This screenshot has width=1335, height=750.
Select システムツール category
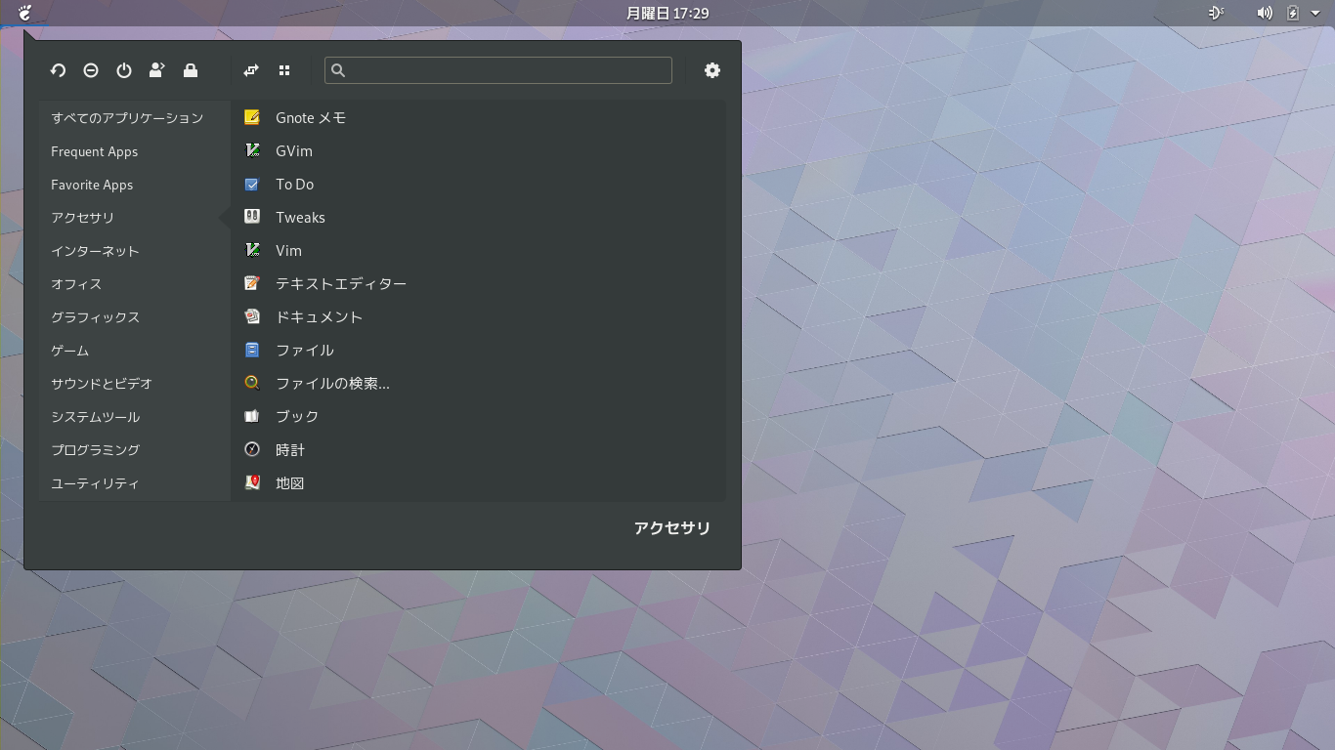point(135,416)
